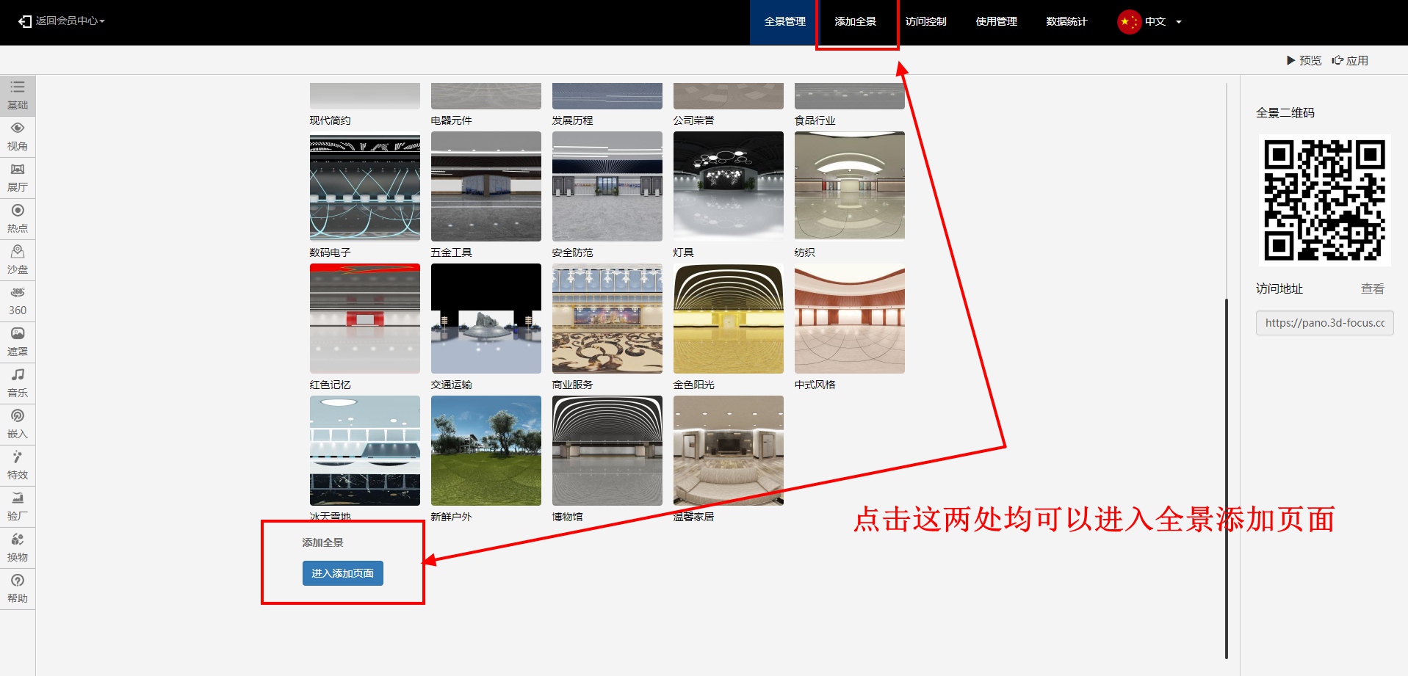Viewport: 1408px width, 676px height.
Task: Click the 预览 preview button
Action: (x=1304, y=61)
